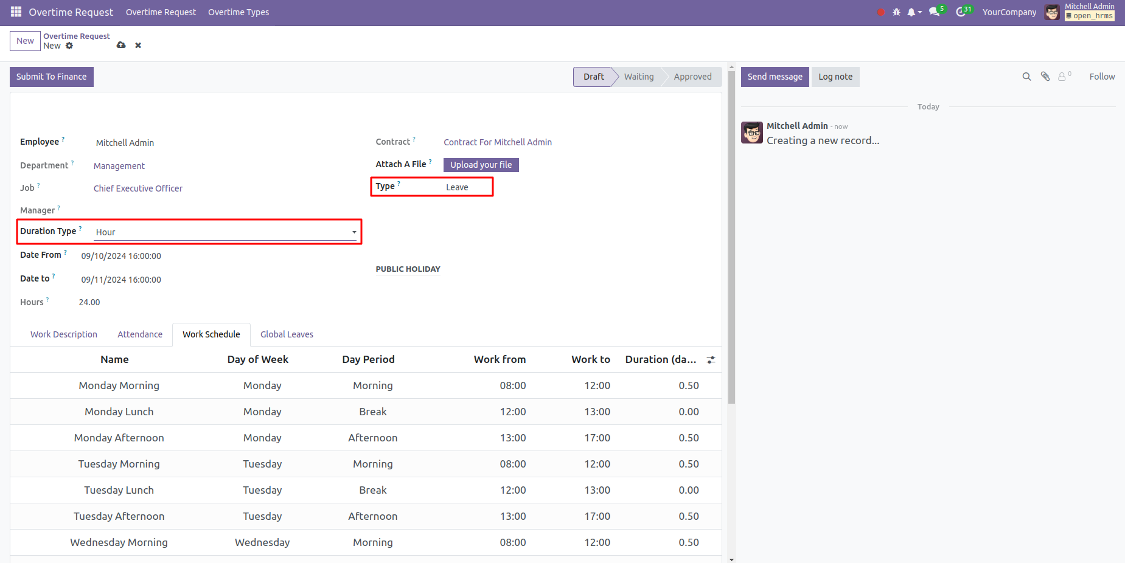Click the gear actions icon beside New
This screenshot has height=563, width=1125.
point(69,46)
